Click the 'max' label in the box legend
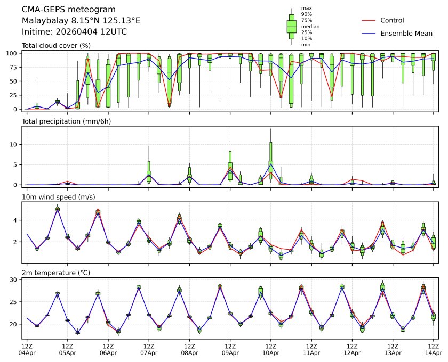448x362 pixels. [x=306, y=8]
